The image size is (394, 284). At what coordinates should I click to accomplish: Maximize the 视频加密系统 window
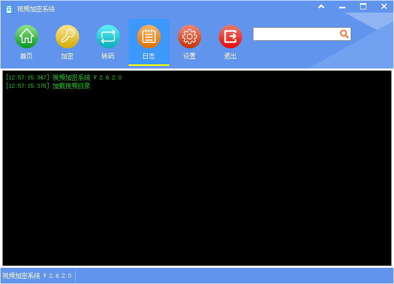click(363, 7)
